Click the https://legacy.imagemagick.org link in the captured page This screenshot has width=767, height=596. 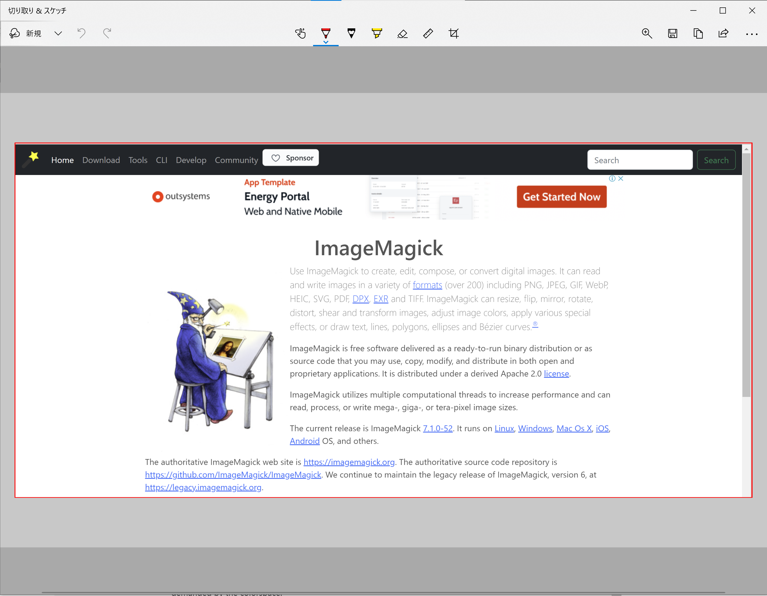point(203,487)
